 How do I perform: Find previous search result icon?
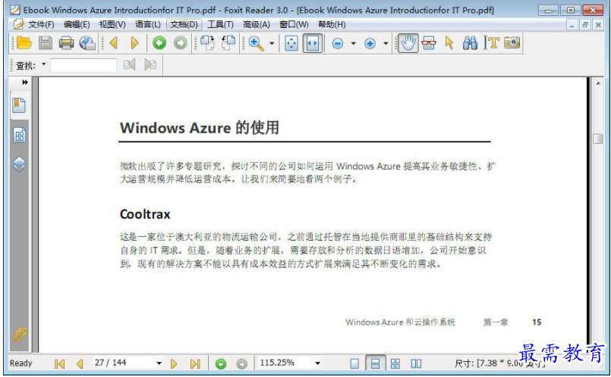(129, 64)
